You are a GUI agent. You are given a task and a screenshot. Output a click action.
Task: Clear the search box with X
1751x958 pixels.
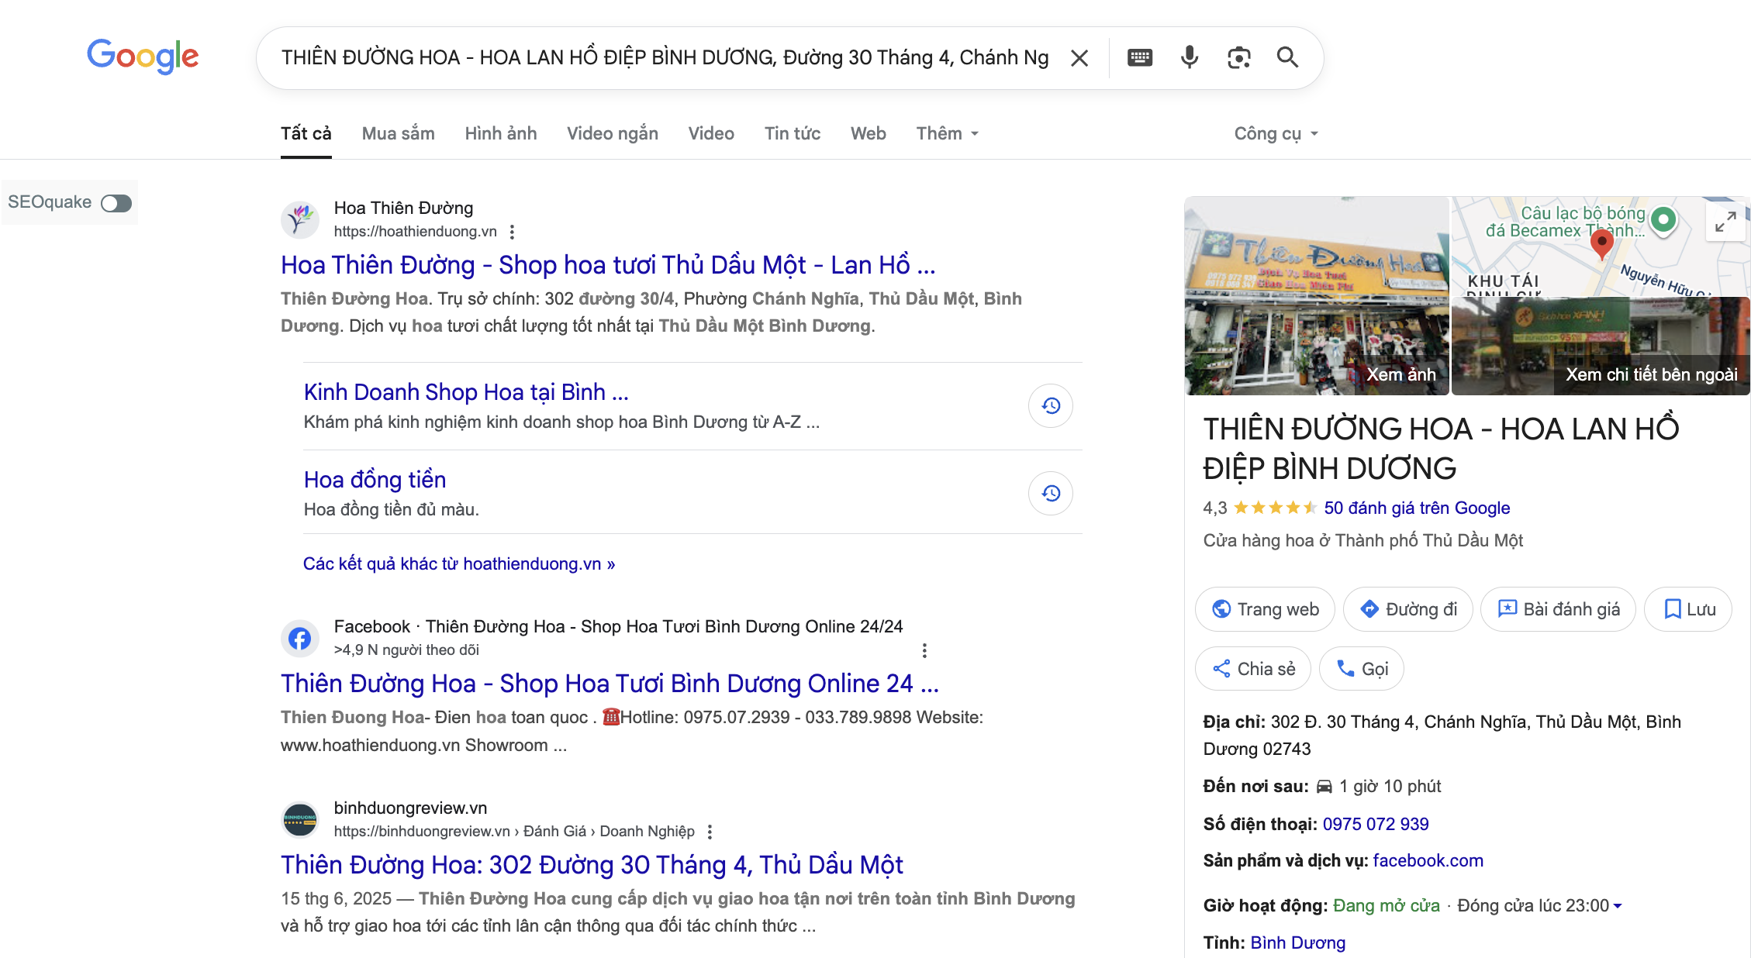(1079, 57)
